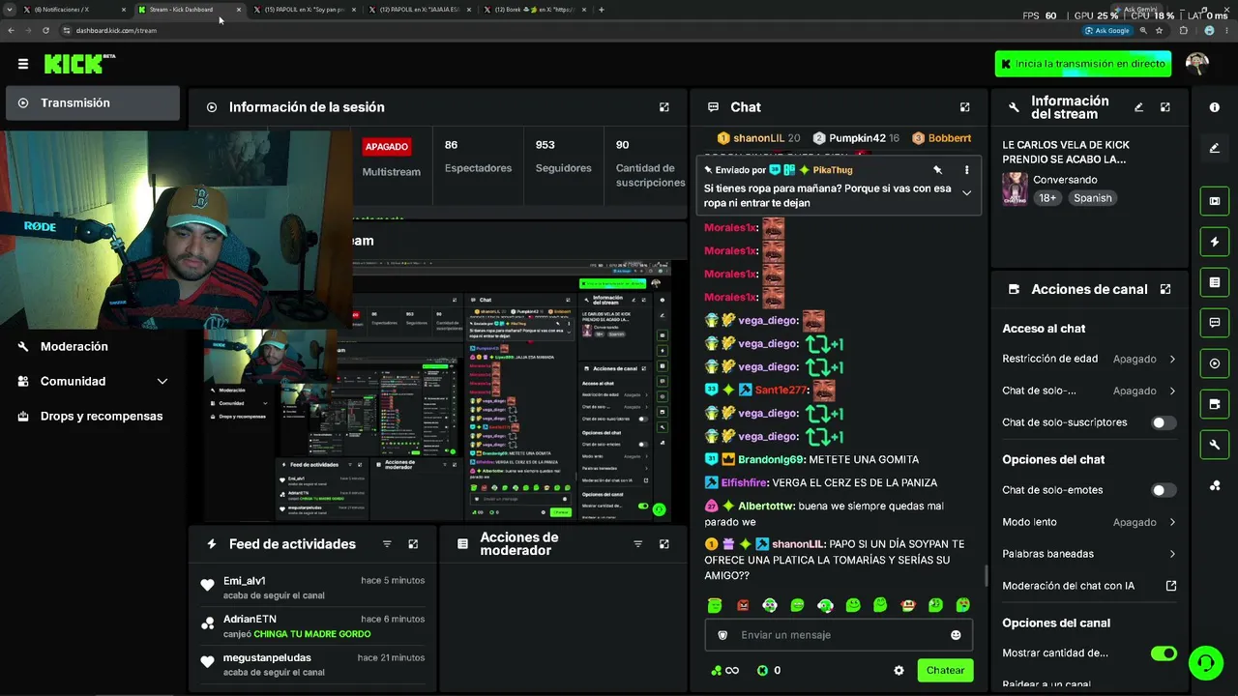Click megustanpeludas in activity feed
1238x696 pixels.
pyautogui.click(x=267, y=657)
